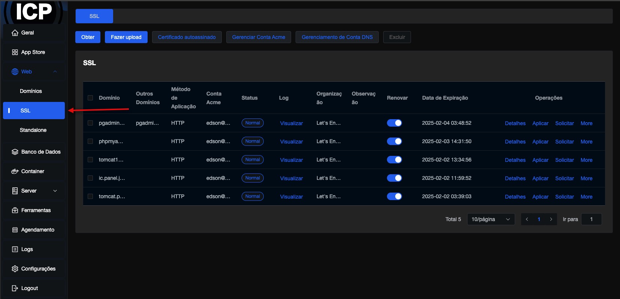Click the Web globe icon
The image size is (620, 299).
click(15, 72)
